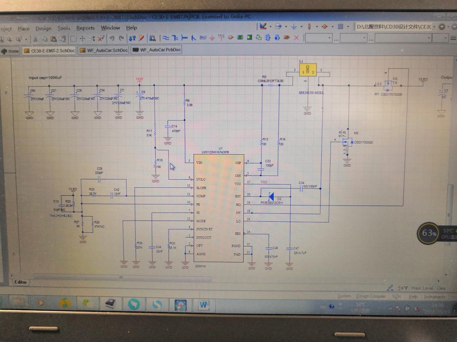Open the grids dropdown arrow

(x=348, y=27)
